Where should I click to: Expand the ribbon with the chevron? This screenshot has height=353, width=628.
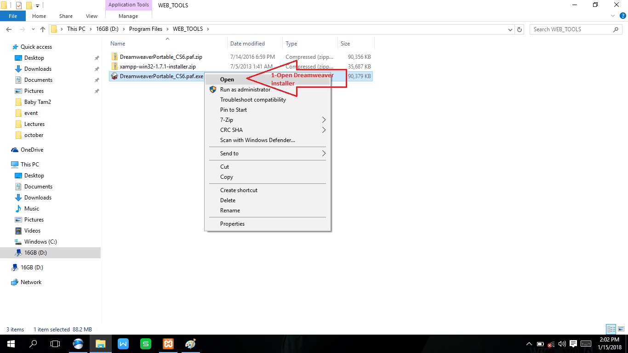[612, 16]
